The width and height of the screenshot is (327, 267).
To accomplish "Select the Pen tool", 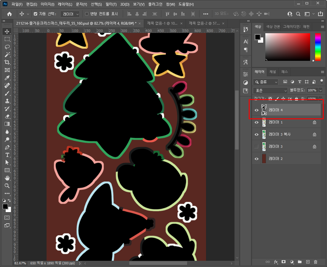I will (7, 147).
